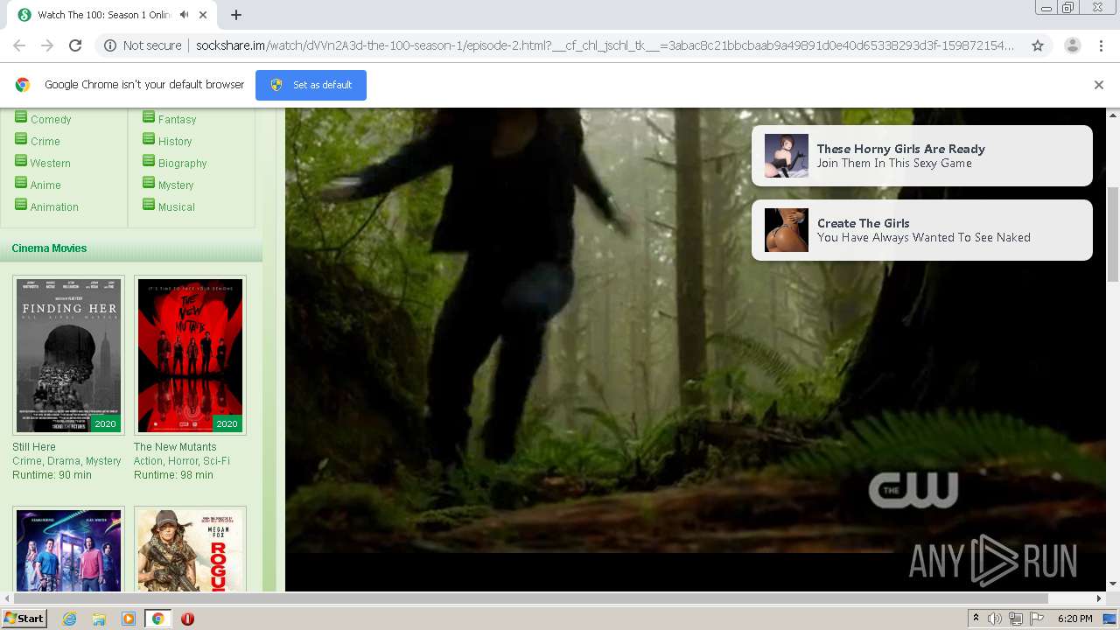The height and width of the screenshot is (630, 1120).
Task: Click the network icon in the system tray
Action: (x=1016, y=619)
